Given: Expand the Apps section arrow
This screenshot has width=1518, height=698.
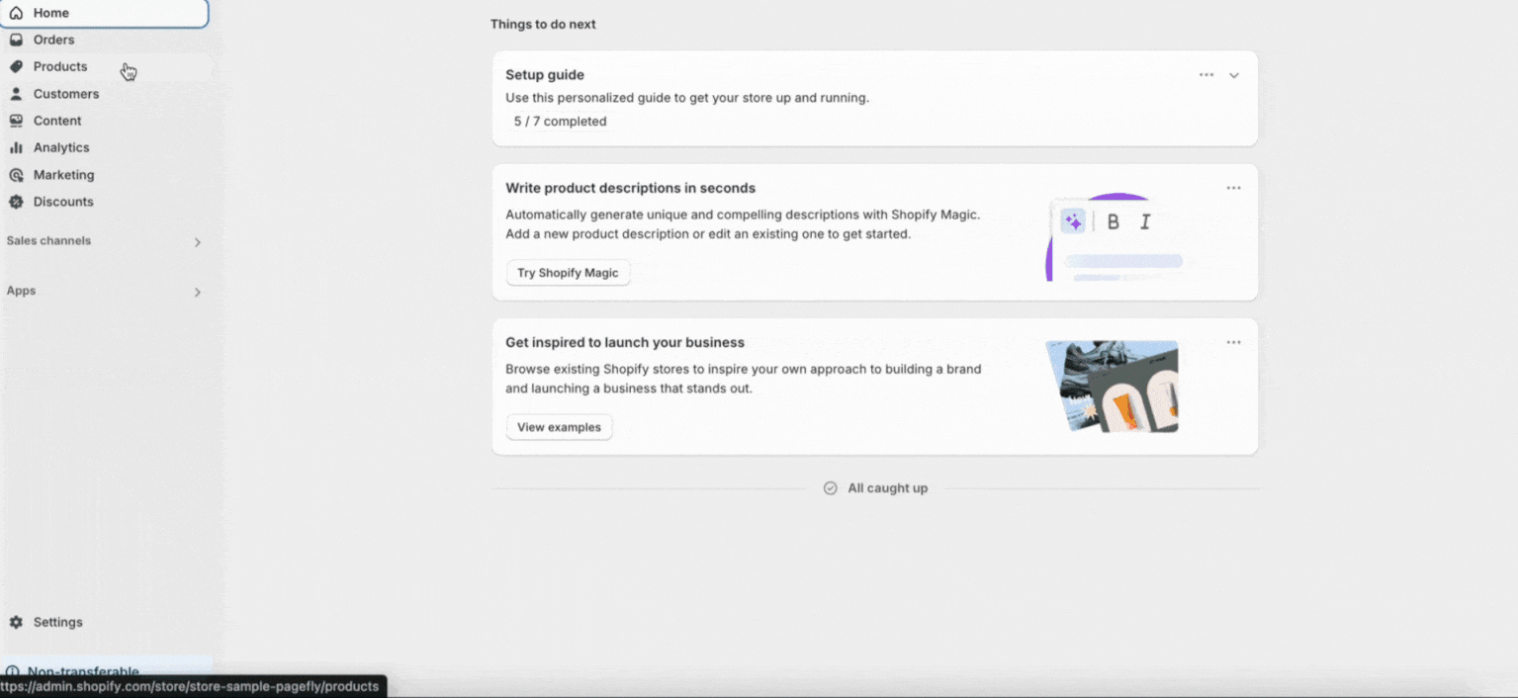Looking at the screenshot, I should pos(197,293).
